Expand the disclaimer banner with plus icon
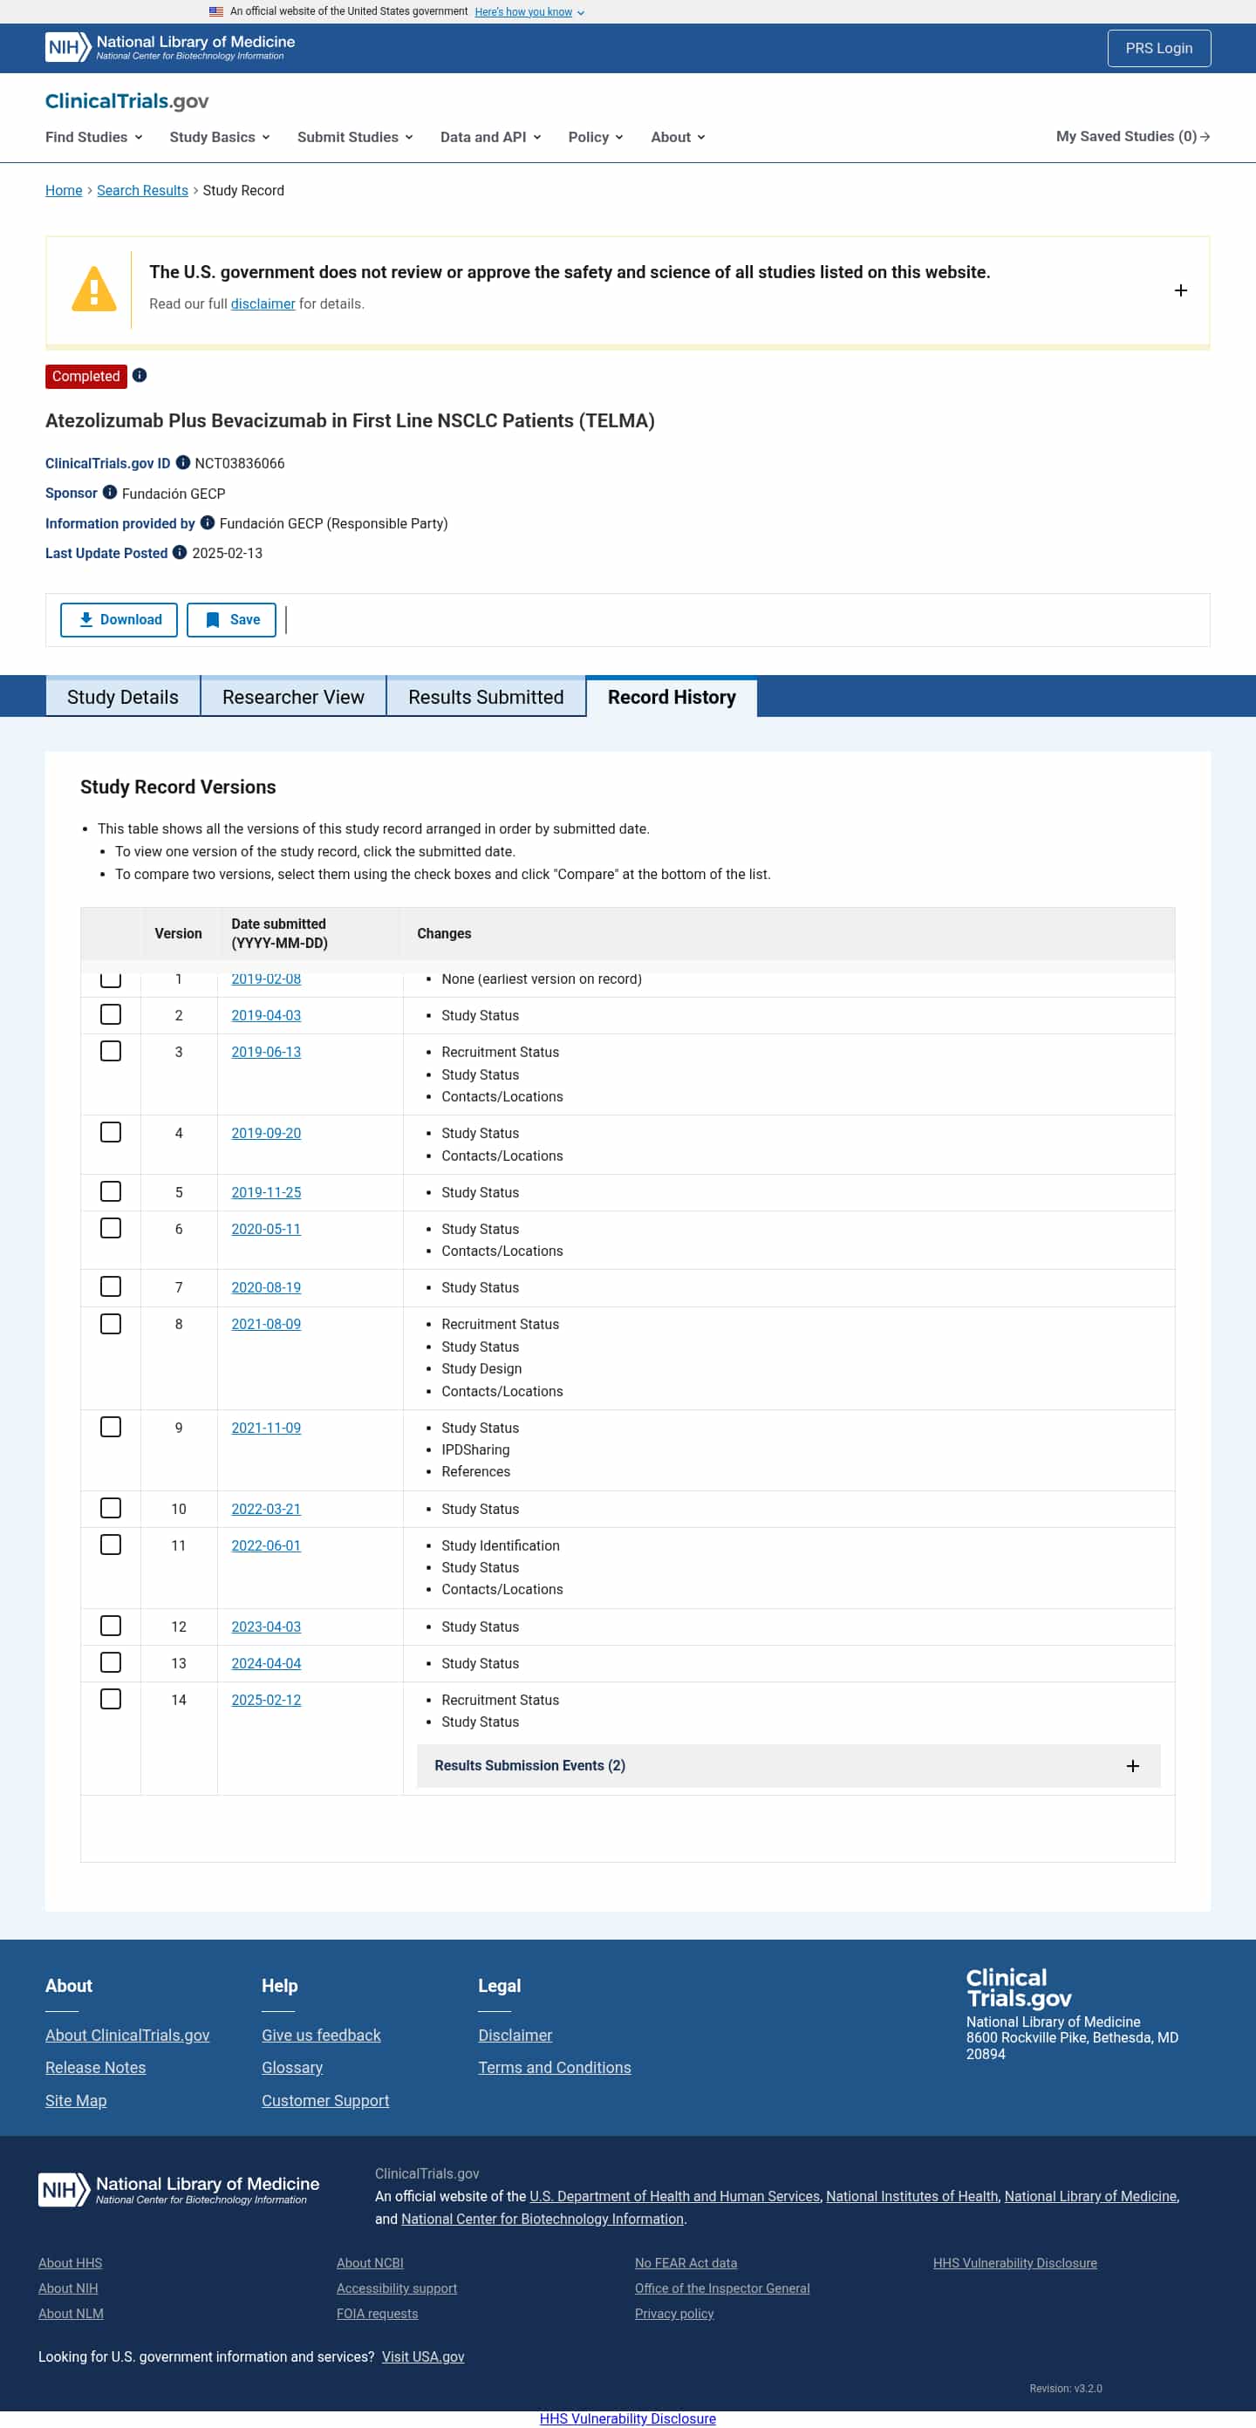The image size is (1256, 2428). (x=1179, y=290)
